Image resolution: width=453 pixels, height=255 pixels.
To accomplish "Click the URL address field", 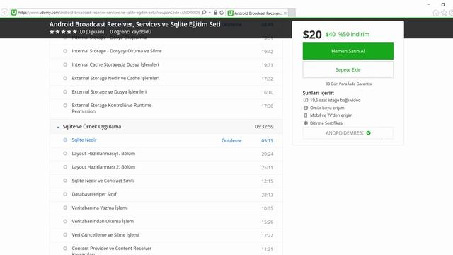I will tap(108, 13).
